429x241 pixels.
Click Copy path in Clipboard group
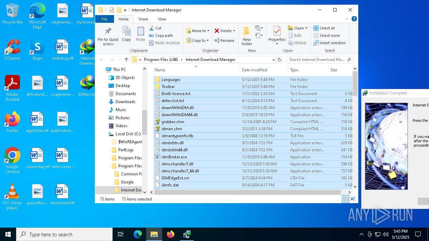point(161,35)
